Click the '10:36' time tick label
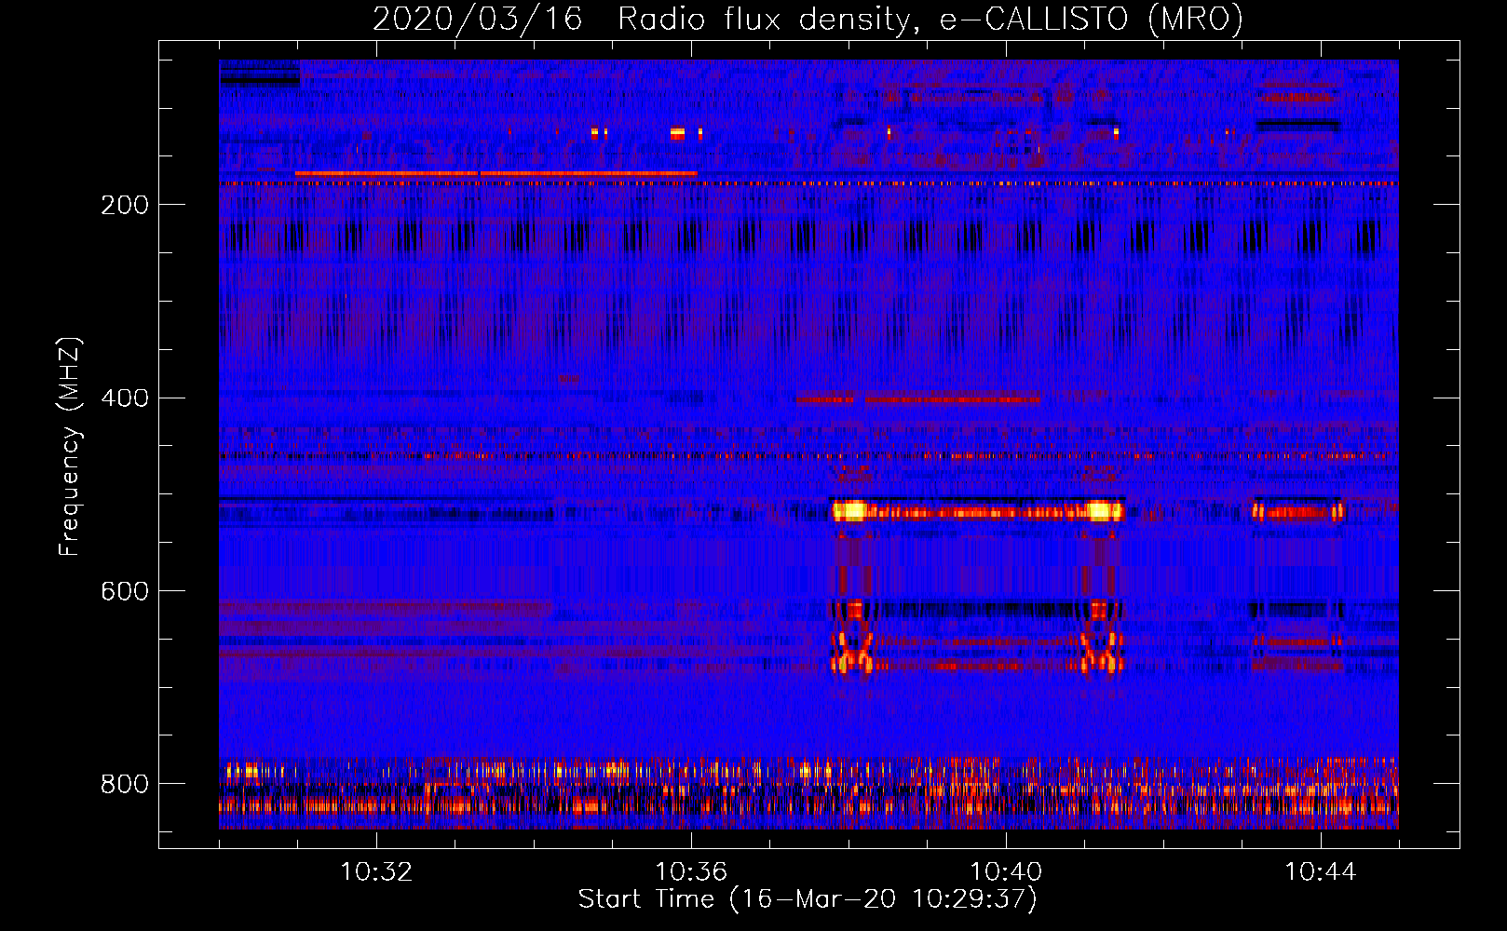 [x=691, y=872]
